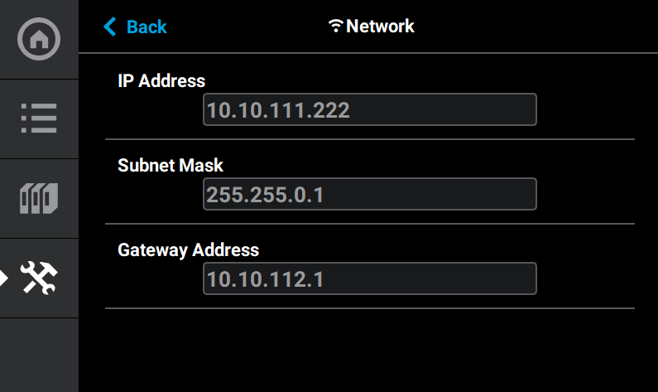Select the 255.255.0.1 mask value
658x392 pixels.
tap(266, 195)
